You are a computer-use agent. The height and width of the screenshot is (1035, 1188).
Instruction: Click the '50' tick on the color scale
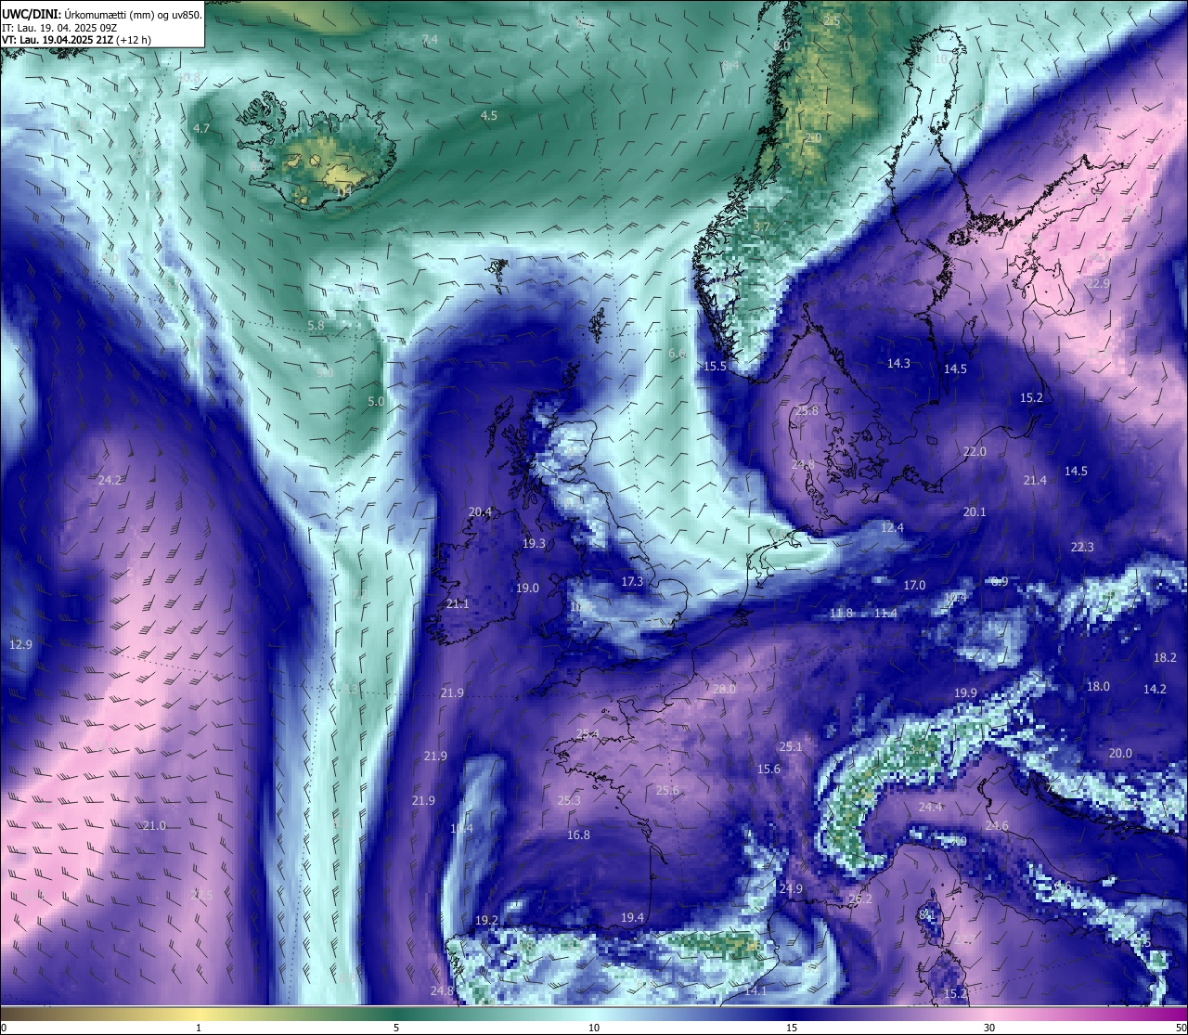click(x=1181, y=1027)
